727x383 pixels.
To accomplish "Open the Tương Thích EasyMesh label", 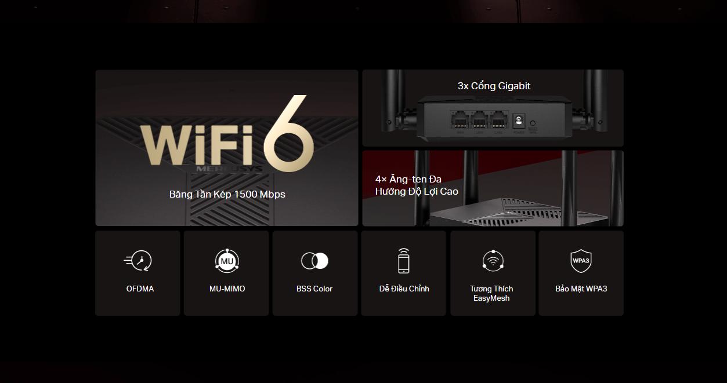I will [492, 293].
